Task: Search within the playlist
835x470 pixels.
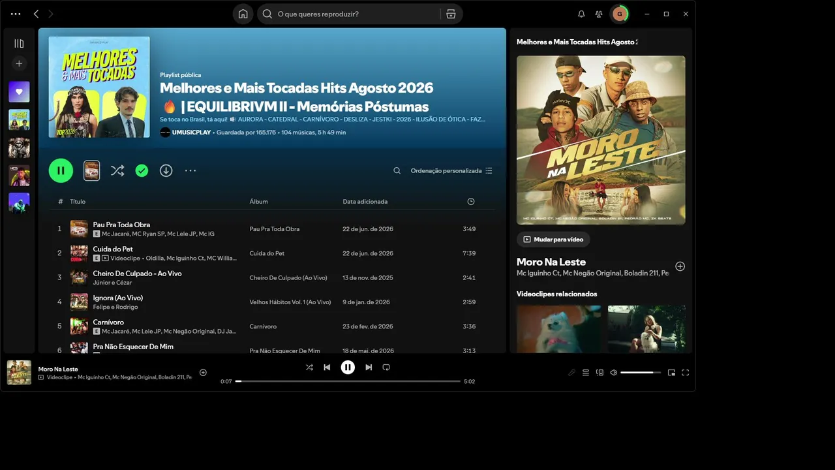Action: pos(397,170)
